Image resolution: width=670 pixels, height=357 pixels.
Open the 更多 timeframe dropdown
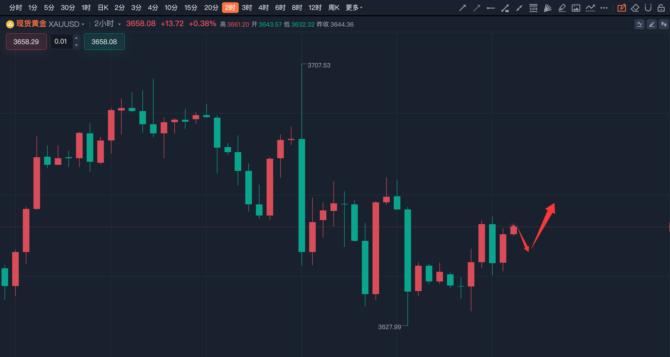tap(354, 8)
